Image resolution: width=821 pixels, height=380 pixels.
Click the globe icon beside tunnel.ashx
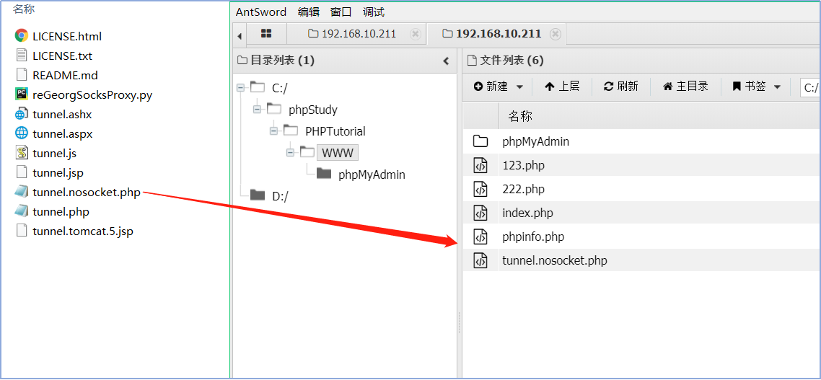[22, 114]
